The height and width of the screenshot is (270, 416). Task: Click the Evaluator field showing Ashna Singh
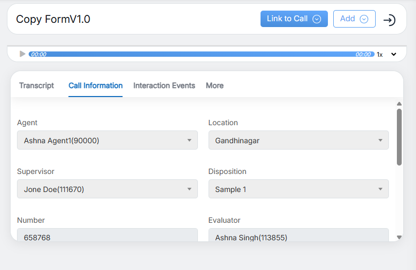298,236
